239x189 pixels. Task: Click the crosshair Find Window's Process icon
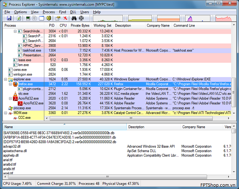coord(81,18)
